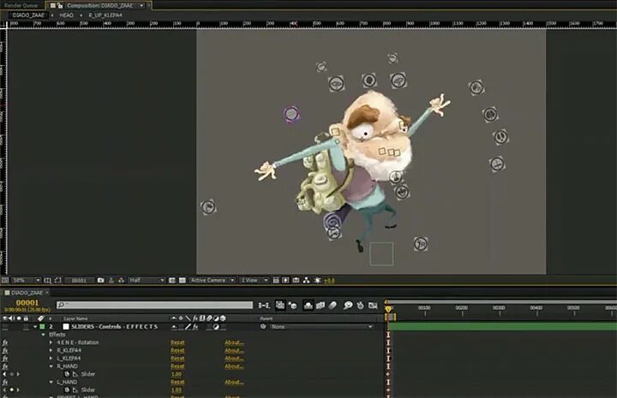Image resolution: width=617 pixels, height=398 pixels.
Task: Open the Composition Flowchart icon in viewer
Action: 306,280
